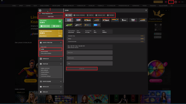Image resolution: width=186 pixels, height=104 pixels.
Task: Select the KriptoPay payment method
Action: pyautogui.click(x=88, y=25)
